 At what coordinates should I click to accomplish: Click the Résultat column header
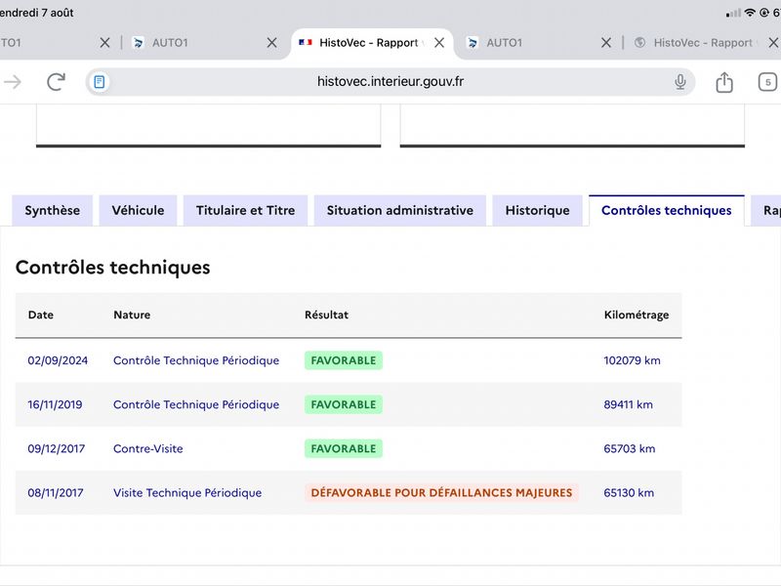327,314
